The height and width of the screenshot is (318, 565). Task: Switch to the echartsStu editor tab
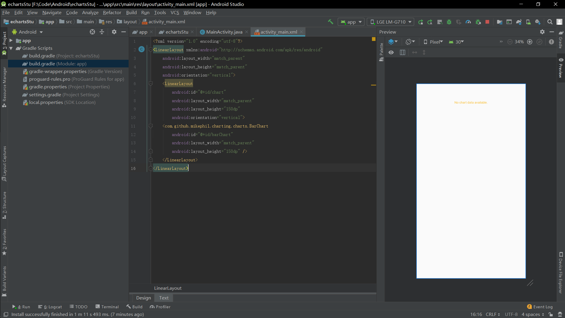point(177,32)
